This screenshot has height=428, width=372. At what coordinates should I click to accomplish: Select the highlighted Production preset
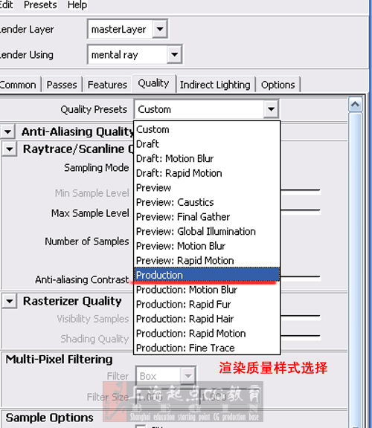(207, 275)
